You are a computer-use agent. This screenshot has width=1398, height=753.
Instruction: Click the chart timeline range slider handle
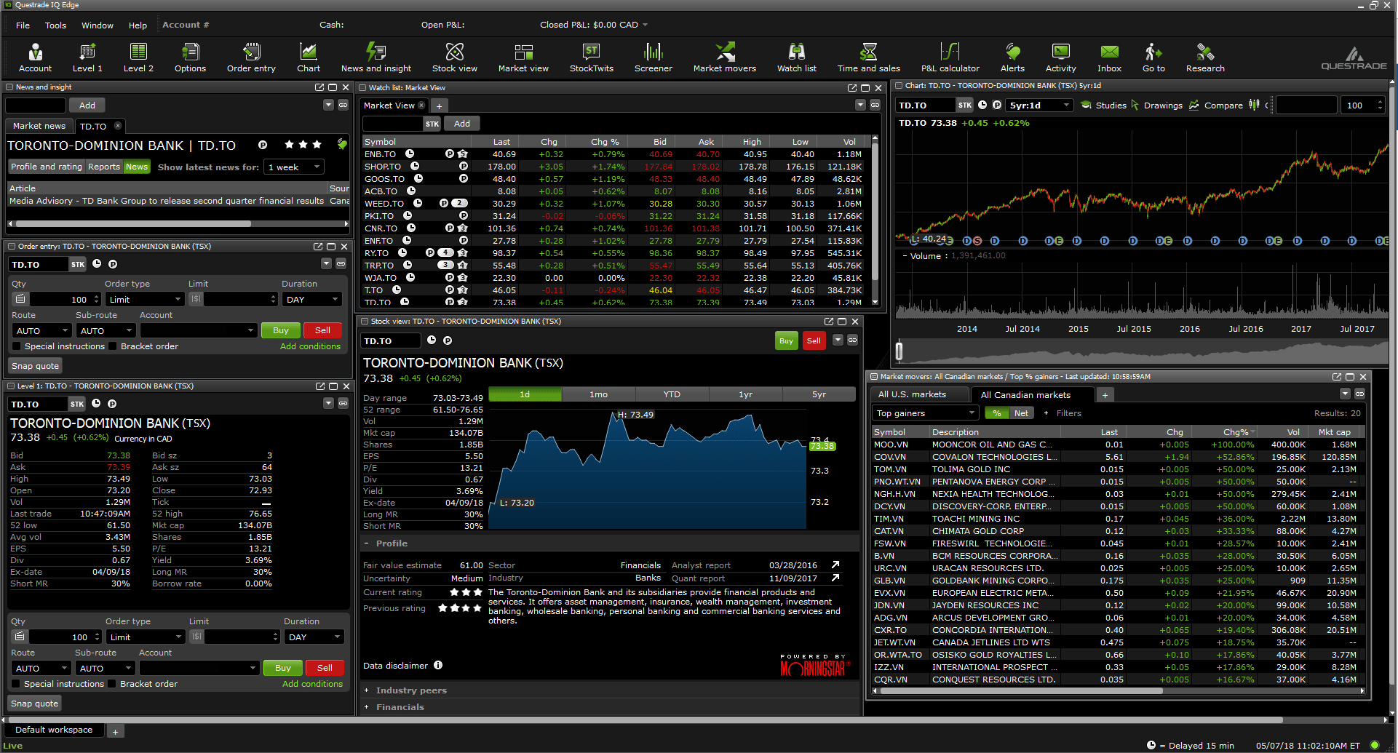pos(899,351)
